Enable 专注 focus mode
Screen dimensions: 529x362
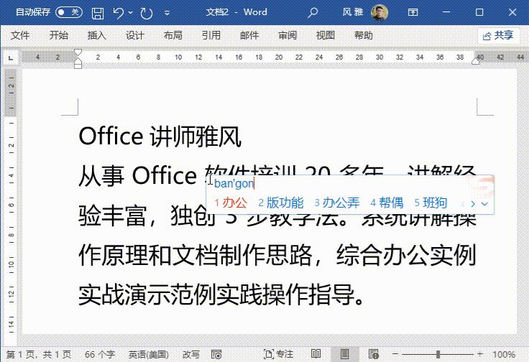tap(278, 354)
